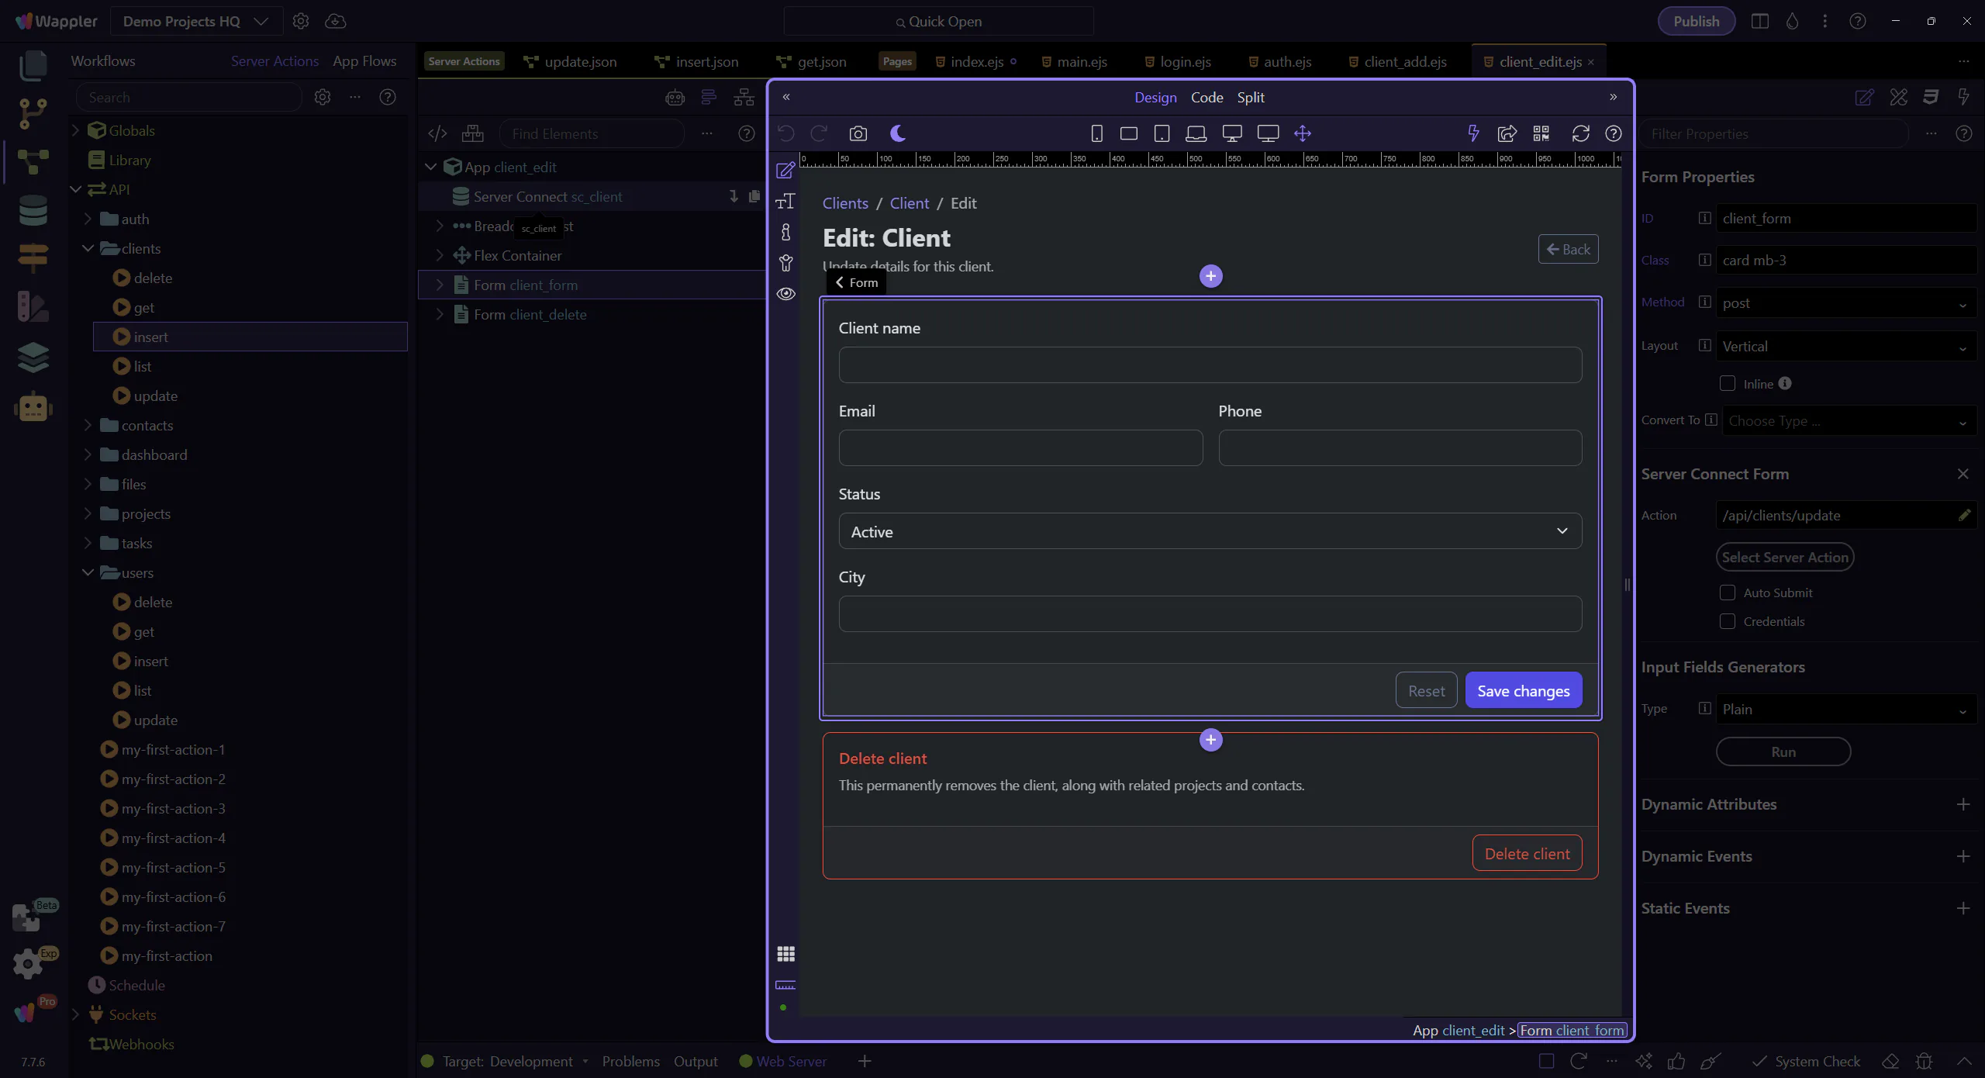
Task: Open the Database Manager sidebar icon
Action: [x=33, y=211]
